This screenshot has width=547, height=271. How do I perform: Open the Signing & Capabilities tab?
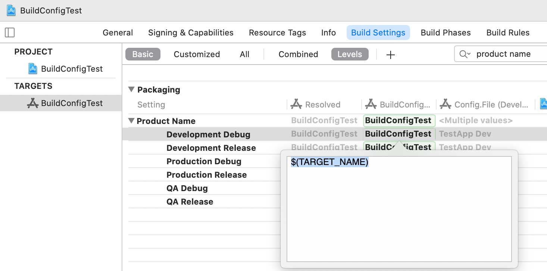point(191,33)
